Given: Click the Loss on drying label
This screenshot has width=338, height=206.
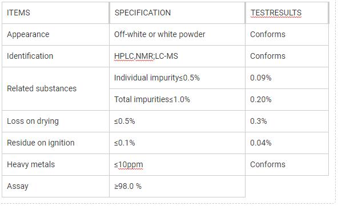Looking at the screenshot, I should (33, 121).
